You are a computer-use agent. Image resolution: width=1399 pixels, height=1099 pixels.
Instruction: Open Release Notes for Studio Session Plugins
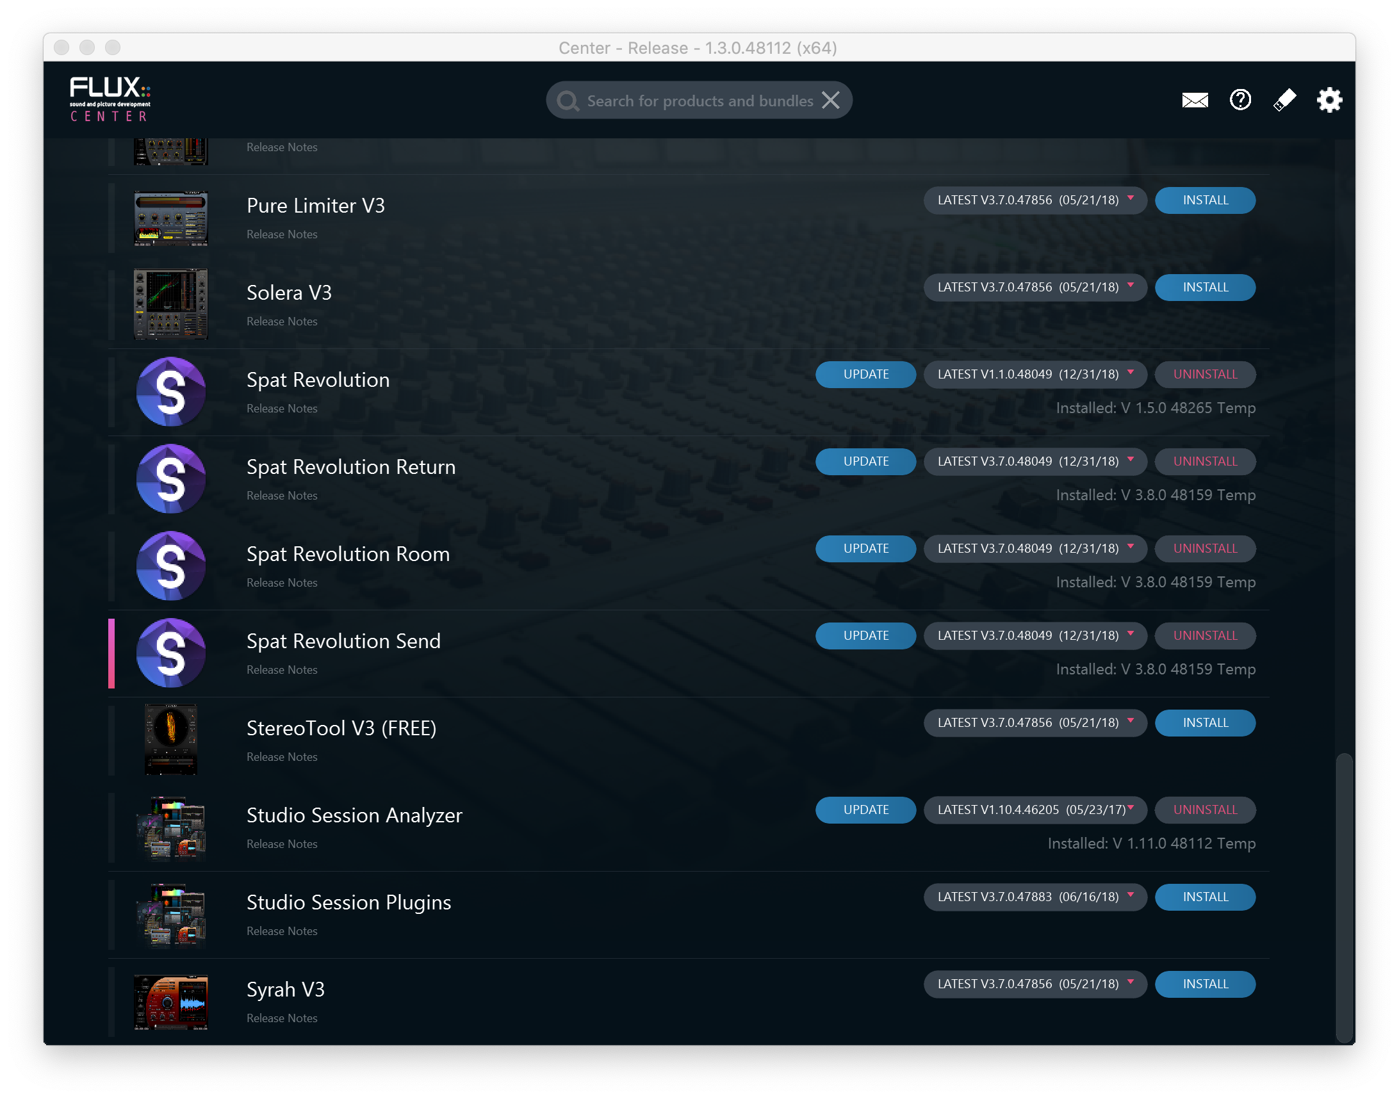coord(282,931)
